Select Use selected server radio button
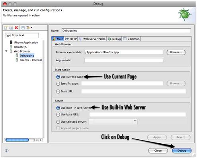Image resolution: width=197 pixels, height=158 pixels. [58, 122]
